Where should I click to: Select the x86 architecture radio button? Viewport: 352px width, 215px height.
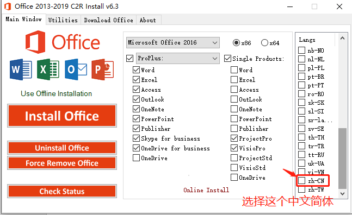[236, 42]
